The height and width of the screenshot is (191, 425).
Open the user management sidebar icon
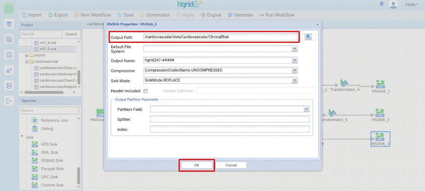(x=9, y=70)
